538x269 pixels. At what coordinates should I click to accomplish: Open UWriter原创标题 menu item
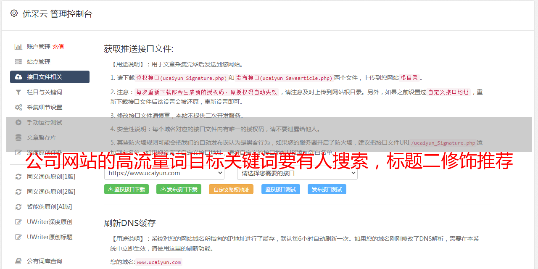[x=50, y=237]
